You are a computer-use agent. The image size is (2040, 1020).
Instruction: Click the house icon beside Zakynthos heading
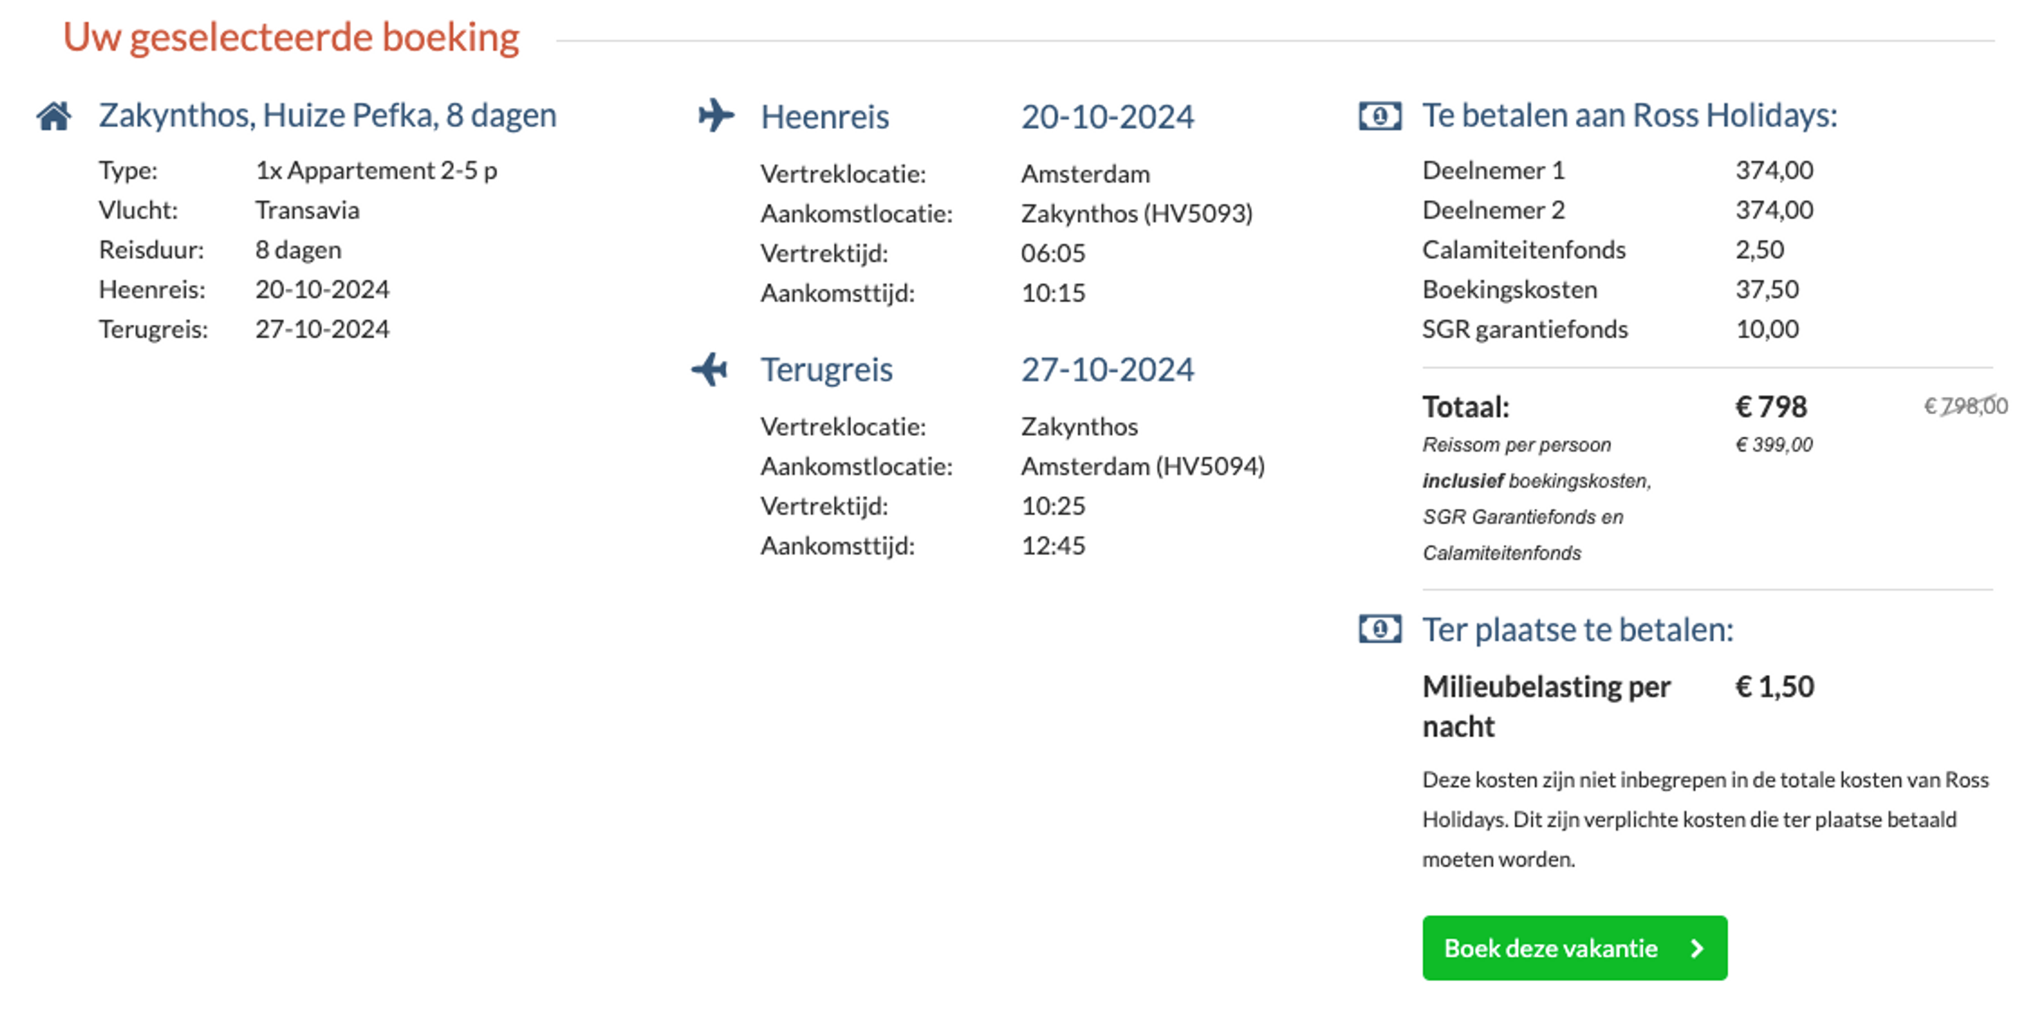pyautogui.click(x=54, y=116)
